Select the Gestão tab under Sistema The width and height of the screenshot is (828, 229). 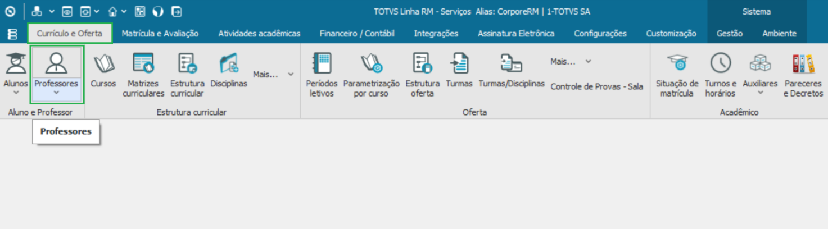click(730, 34)
